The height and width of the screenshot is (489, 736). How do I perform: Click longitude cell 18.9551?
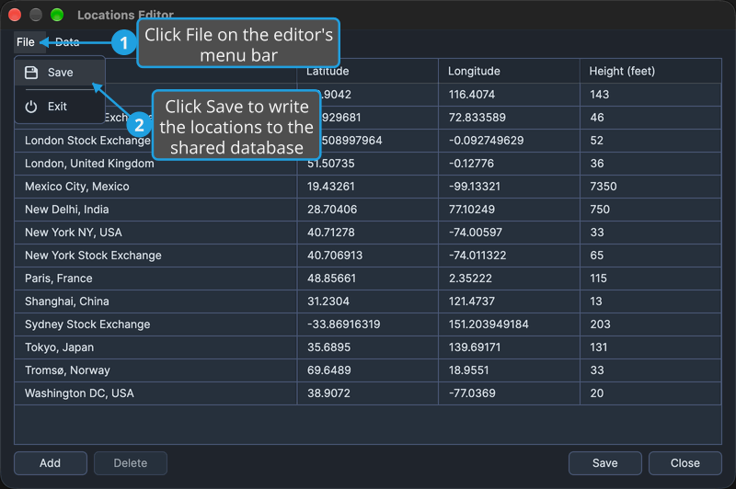(x=510, y=370)
